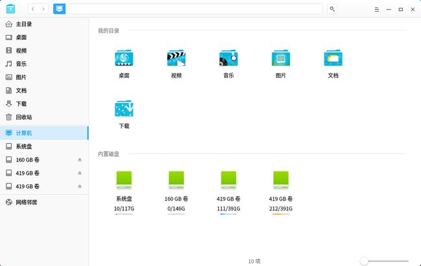421x266 pixels.
Task: Open the 桌面 folder icon
Action: pyautogui.click(x=124, y=58)
